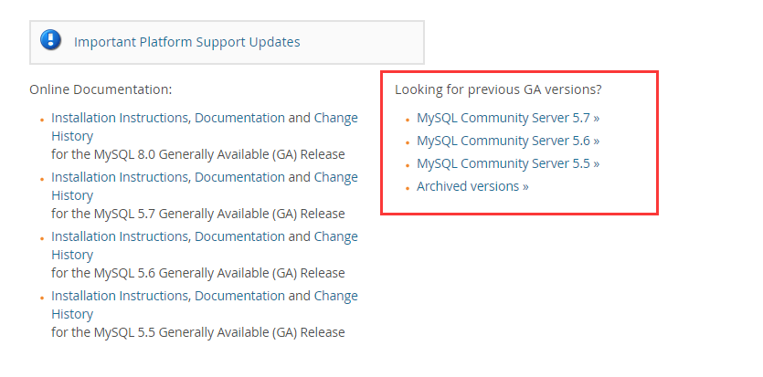This screenshot has width=763, height=377.
Task: View Change History for MySQL 5.6 release
Action: pyautogui.click(x=335, y=236)
